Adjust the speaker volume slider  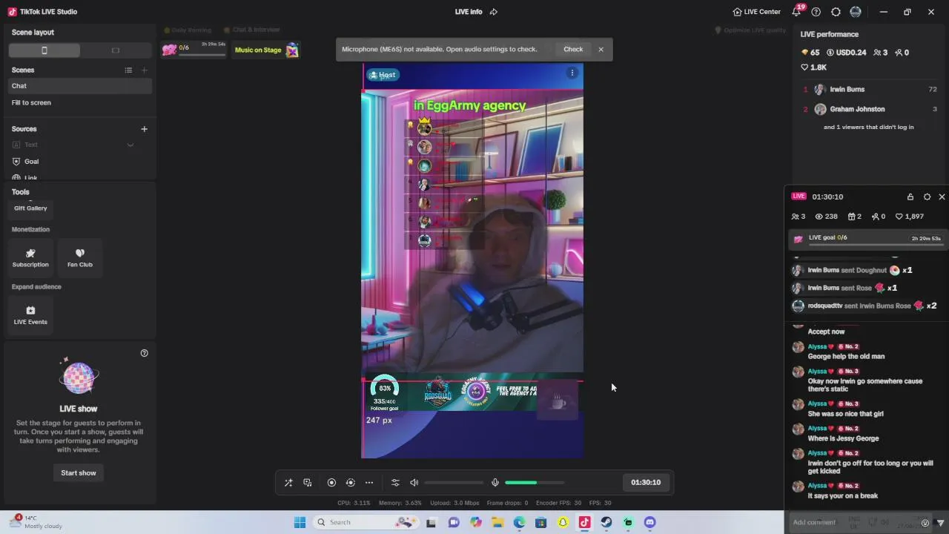point(454,482)
